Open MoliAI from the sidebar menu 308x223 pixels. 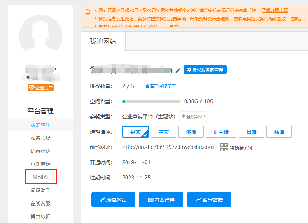[40, 177]
